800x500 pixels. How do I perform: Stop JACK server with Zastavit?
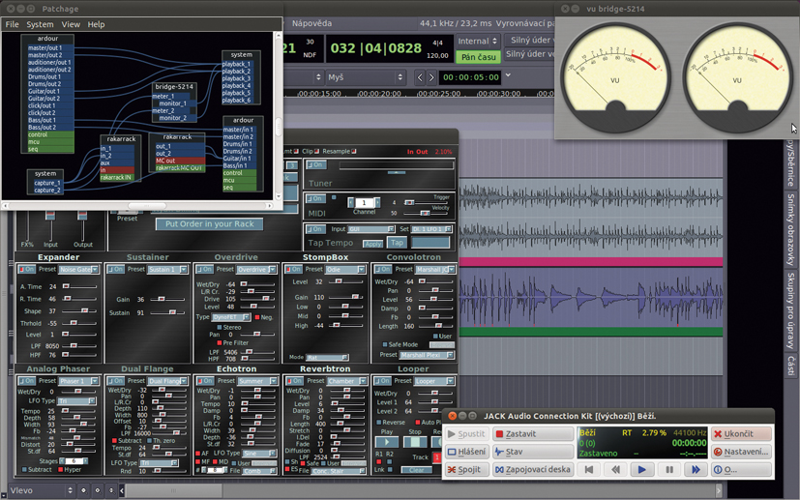pyautogui.click(x=533, y=434)
